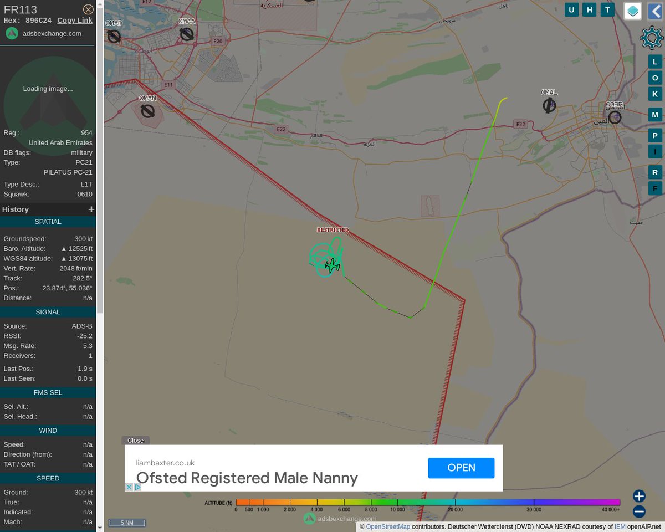Viewport: 665px width, 532px height.
Task: Click the Baro. Altitude 12525 ft value
Action: [x=76, y=249]
